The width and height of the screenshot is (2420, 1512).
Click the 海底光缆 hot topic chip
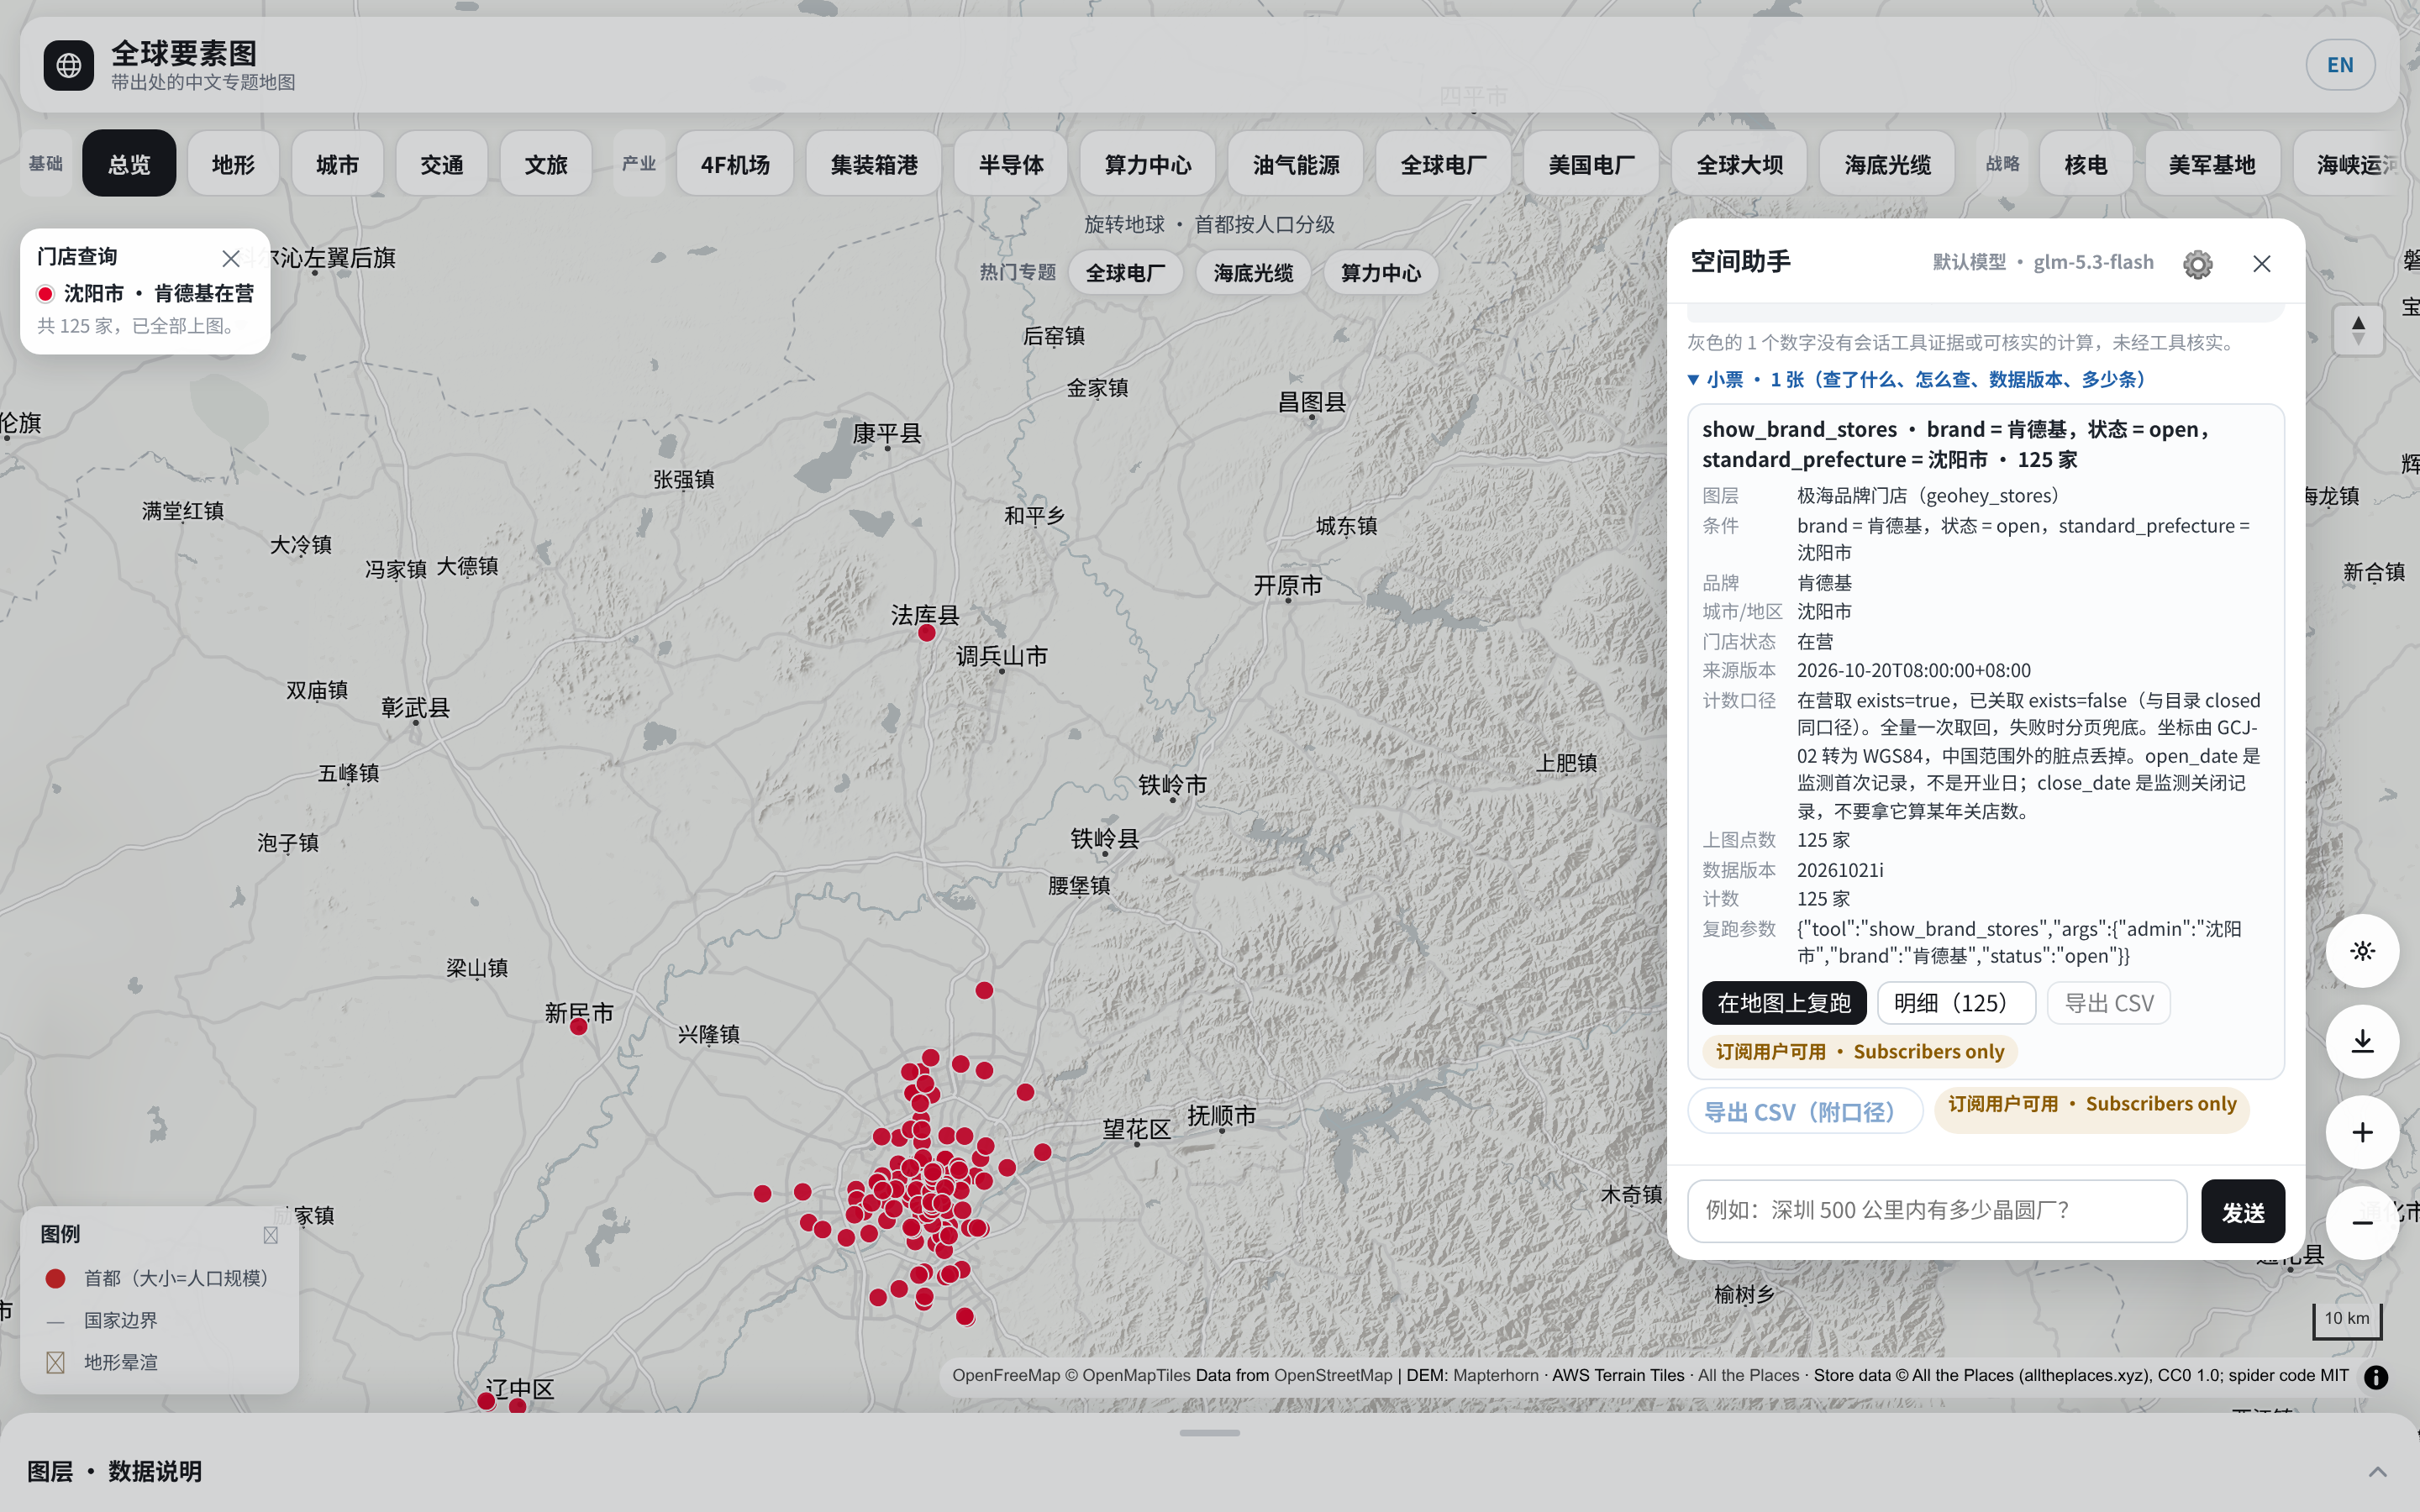[x=1253, y=273]
